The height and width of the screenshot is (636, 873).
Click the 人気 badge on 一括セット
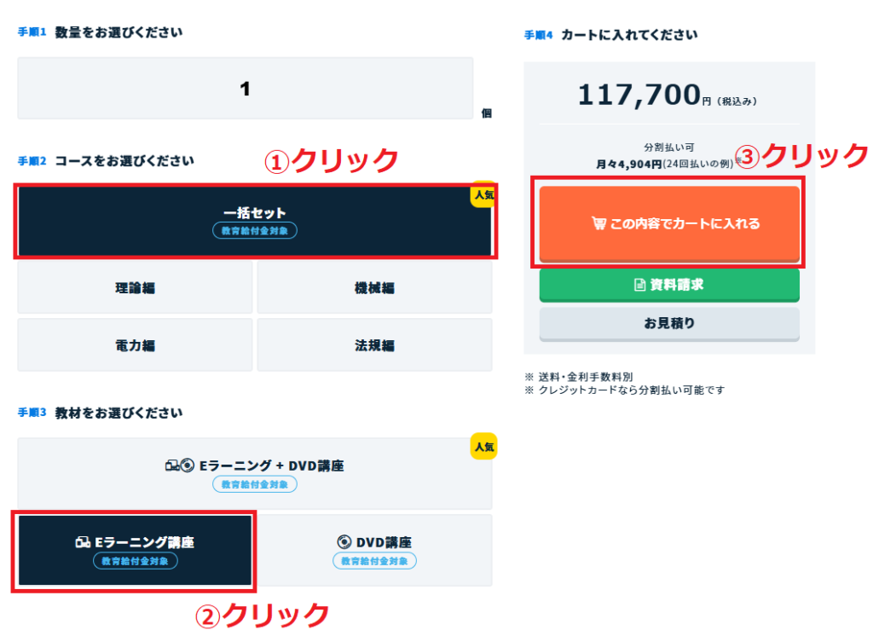tap(483, 194)
